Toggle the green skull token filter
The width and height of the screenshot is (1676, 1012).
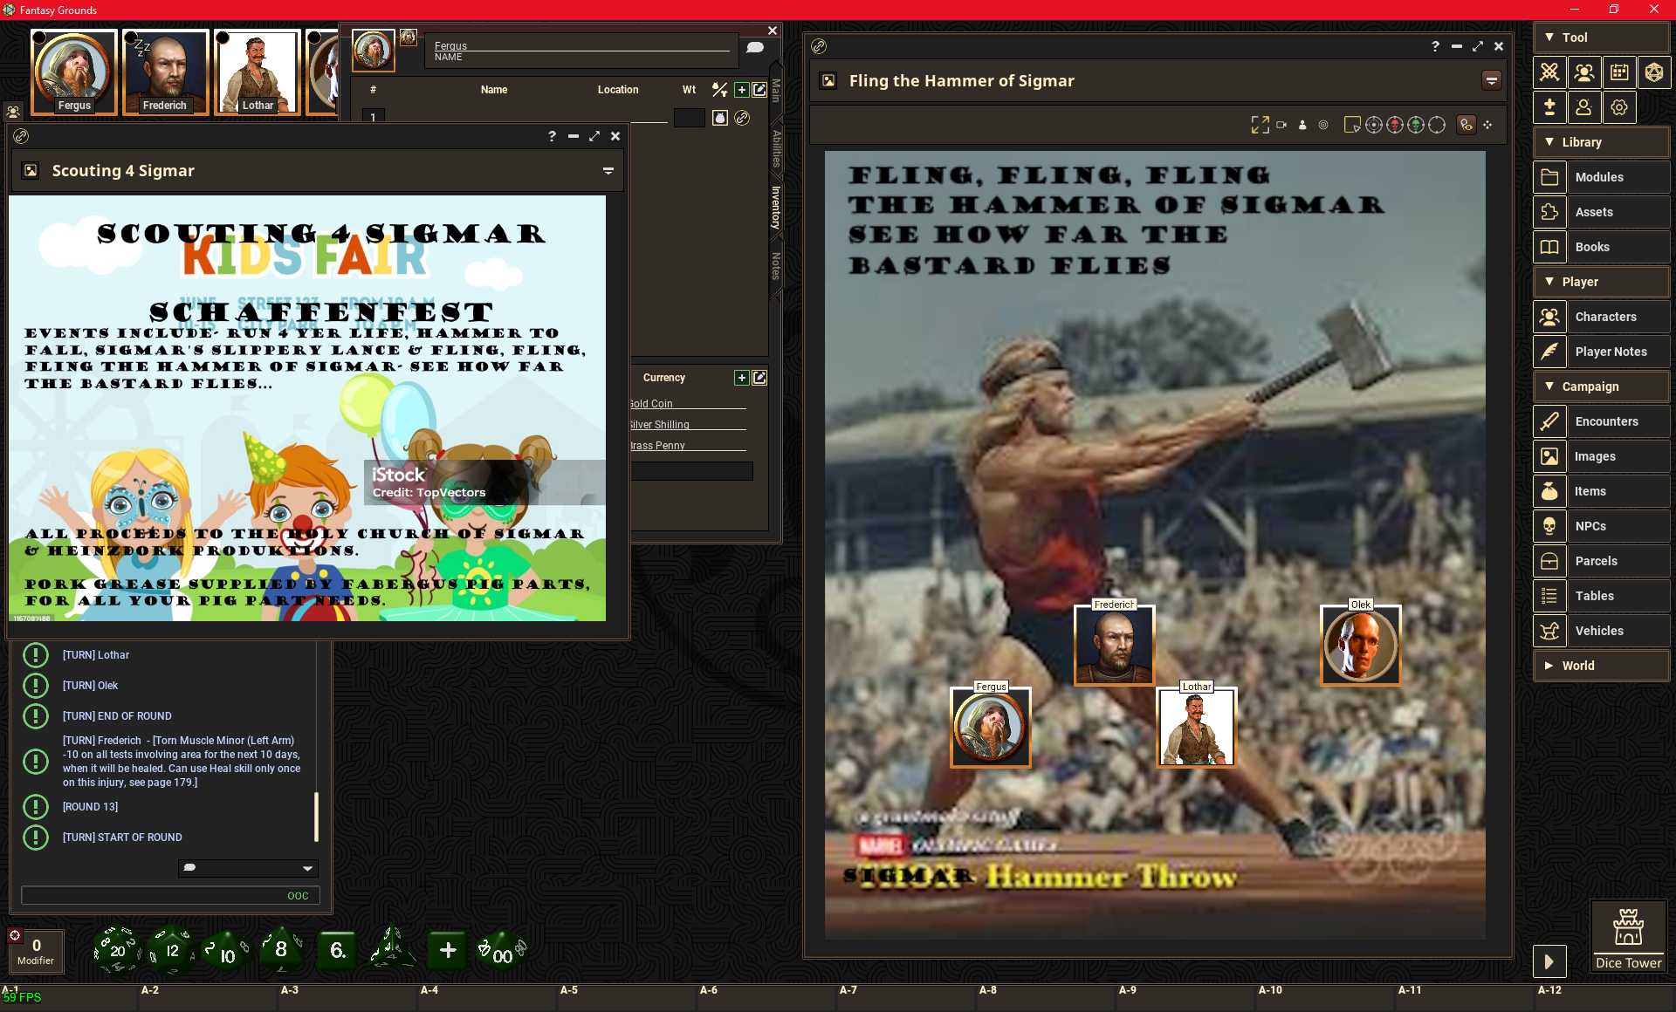click(x=1416, y=125)
